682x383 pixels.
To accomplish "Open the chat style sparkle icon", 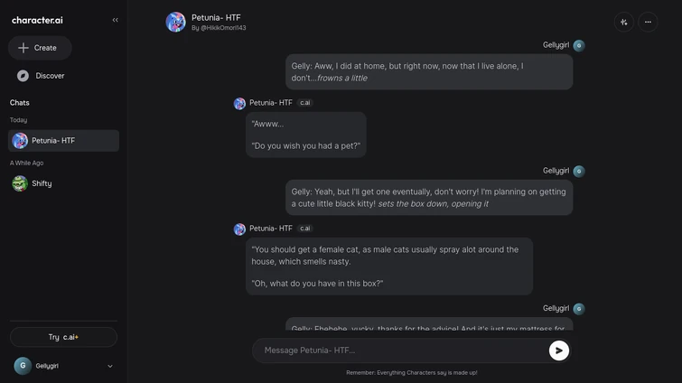I will point(623,23).
